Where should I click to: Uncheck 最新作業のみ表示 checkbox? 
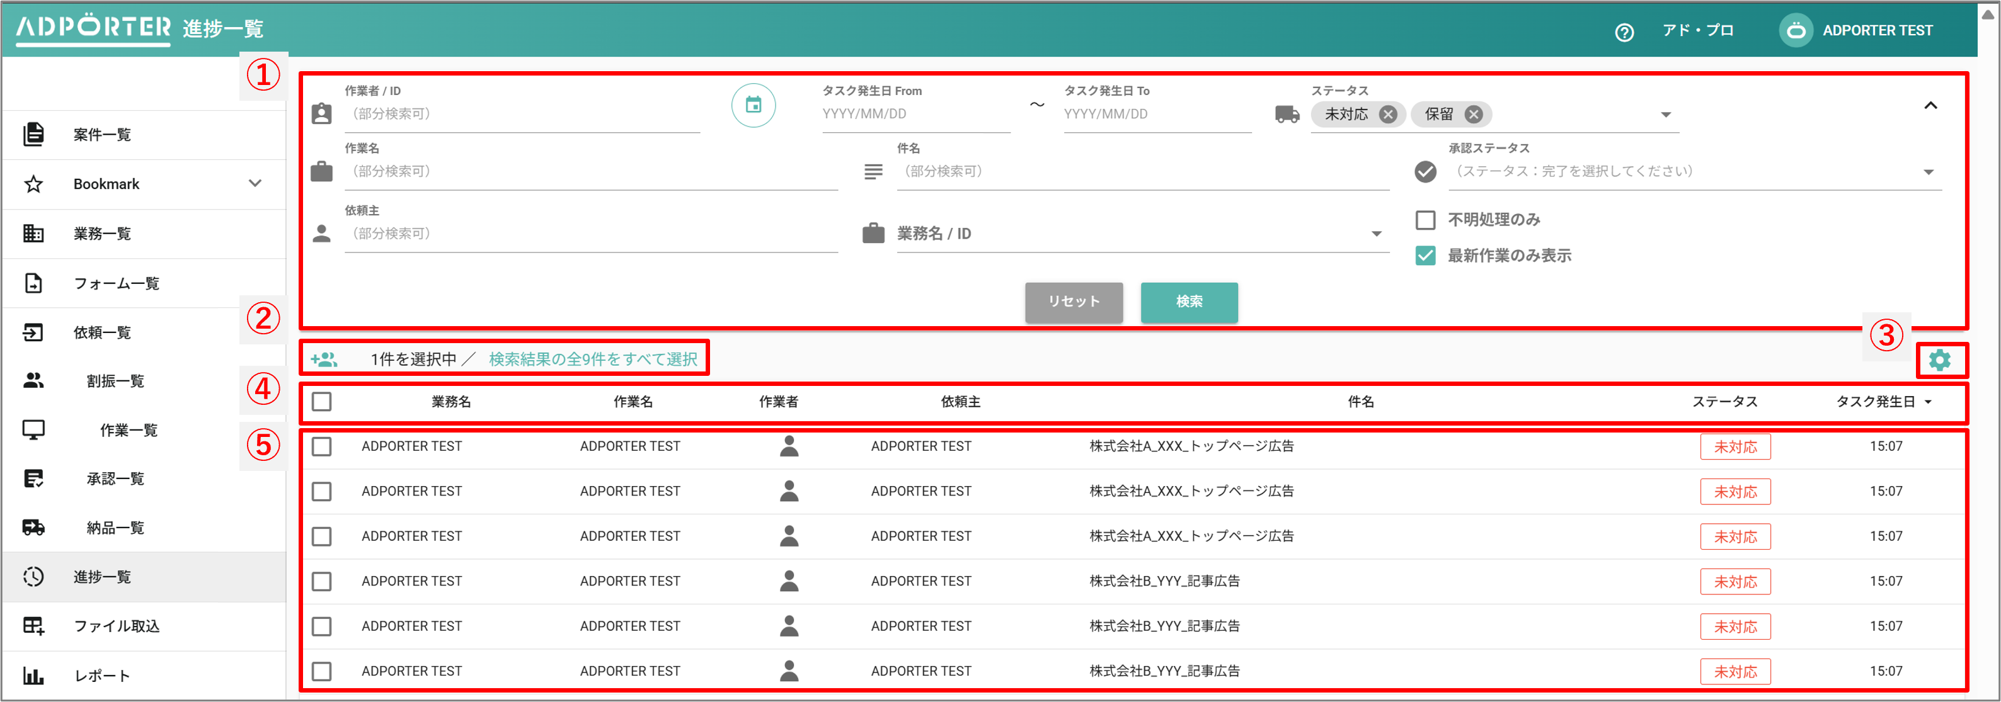click(1425, 256)
